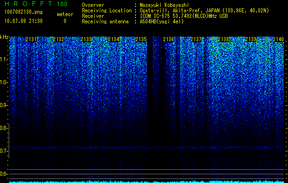The width and height of the screenshot is (288, 183).
Task: Click the 2137 time marker
Action: (x=196, y=39)
